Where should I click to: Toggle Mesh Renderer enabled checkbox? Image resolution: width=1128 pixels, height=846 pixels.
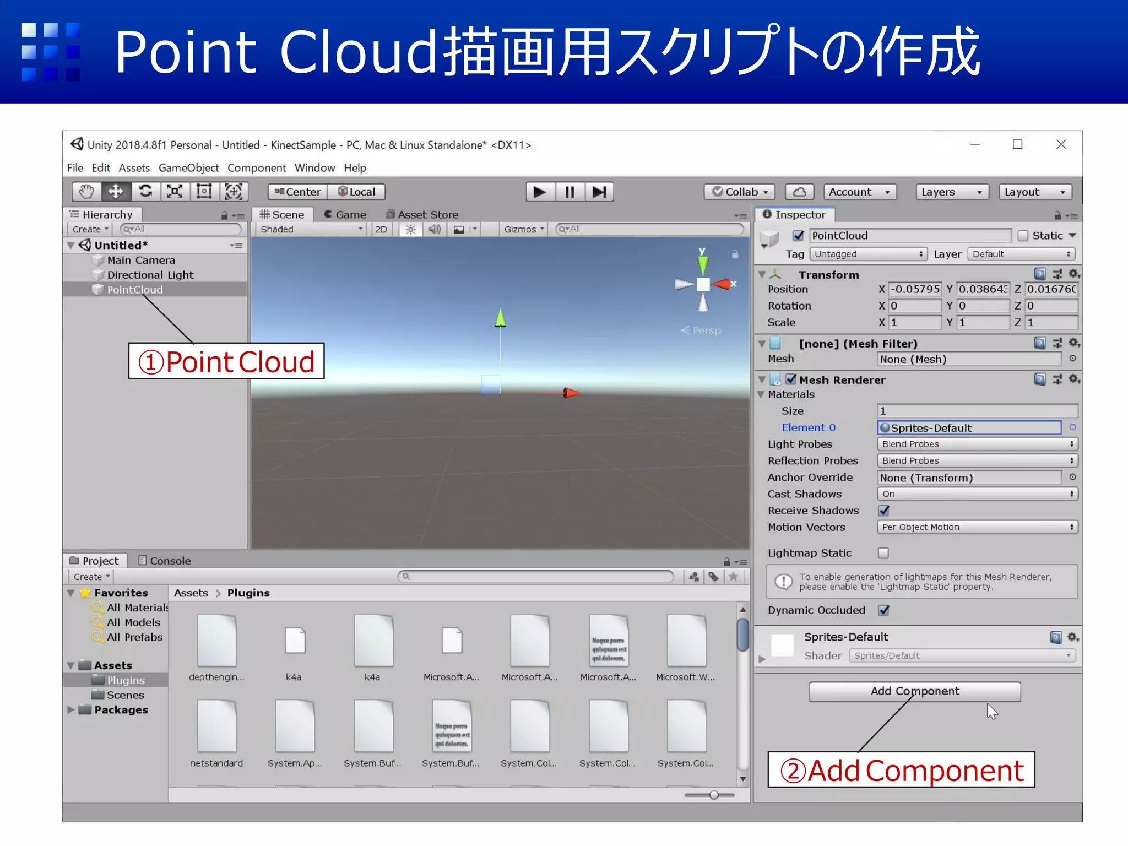(x=791, y=379)
